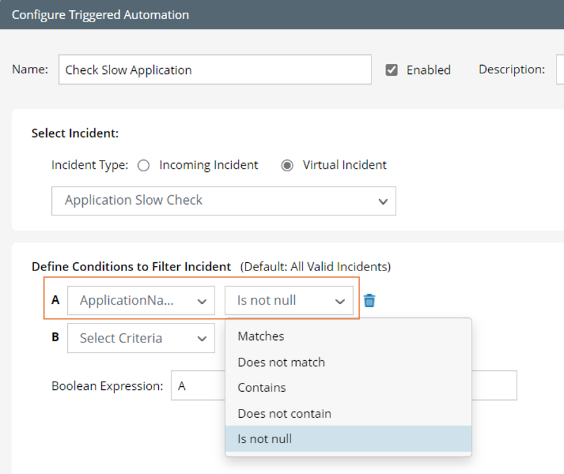The height and width of the screenshot is (474, 564).
Task: Select the Virtual Incident radio button
Action: (x=287, y=166)
